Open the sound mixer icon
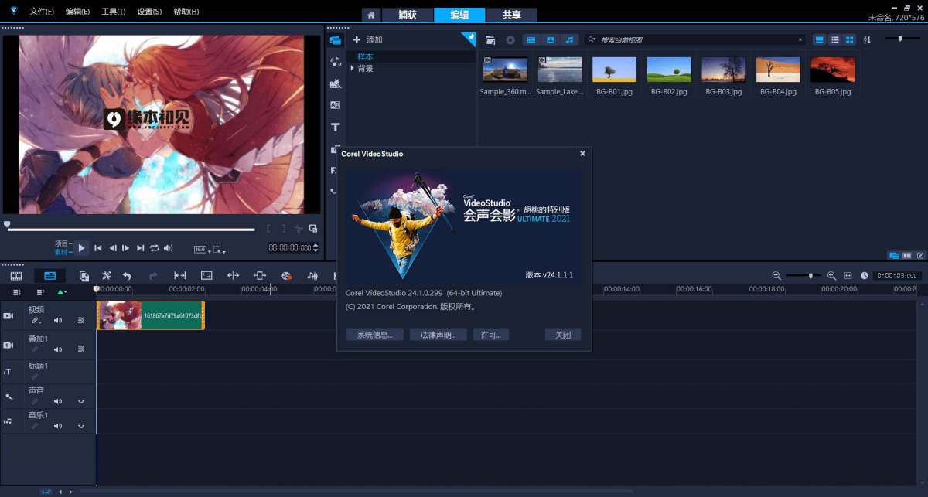 coord(313,275)
